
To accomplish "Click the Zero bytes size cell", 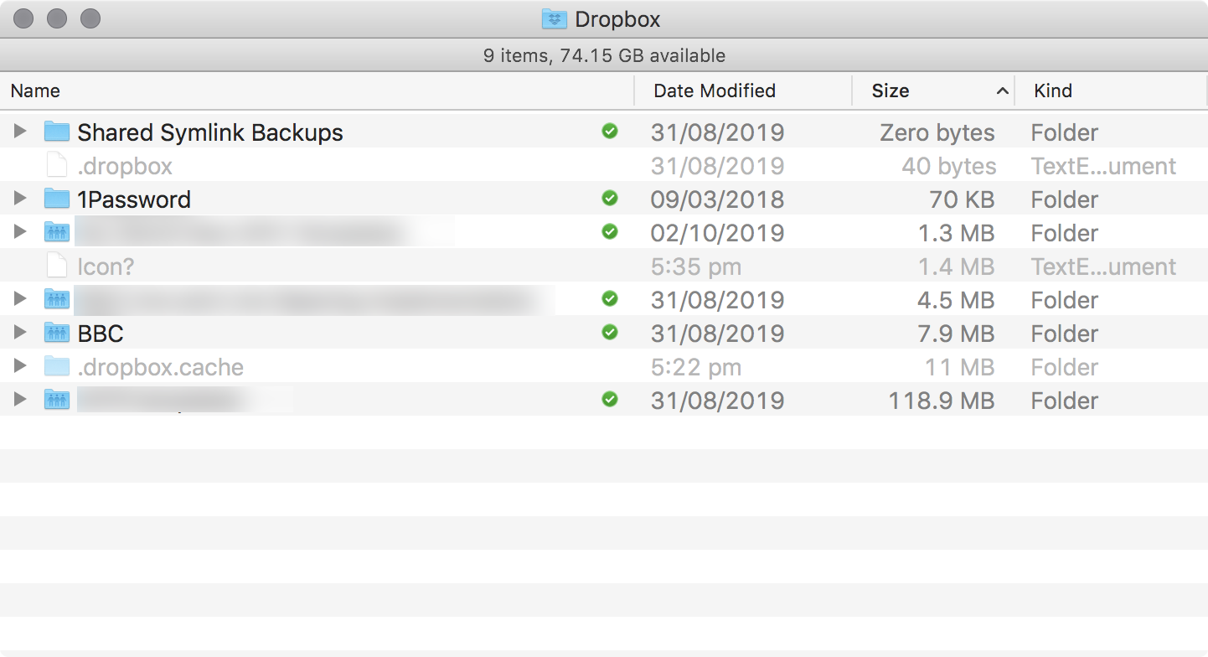I will [937, 132].
